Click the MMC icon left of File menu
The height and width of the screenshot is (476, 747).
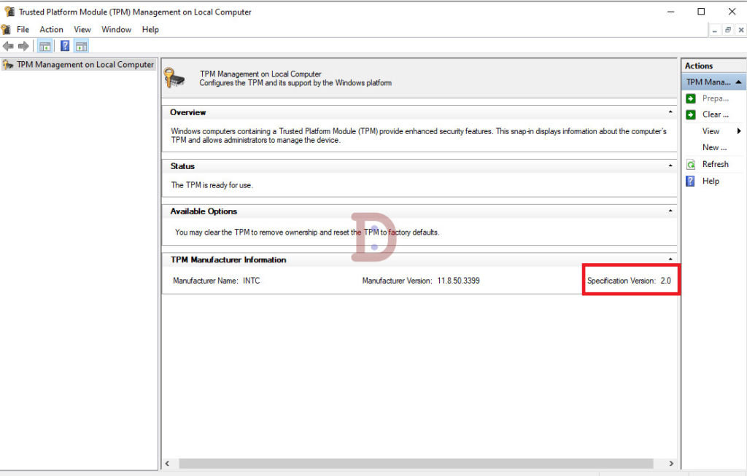click(6, 29)
